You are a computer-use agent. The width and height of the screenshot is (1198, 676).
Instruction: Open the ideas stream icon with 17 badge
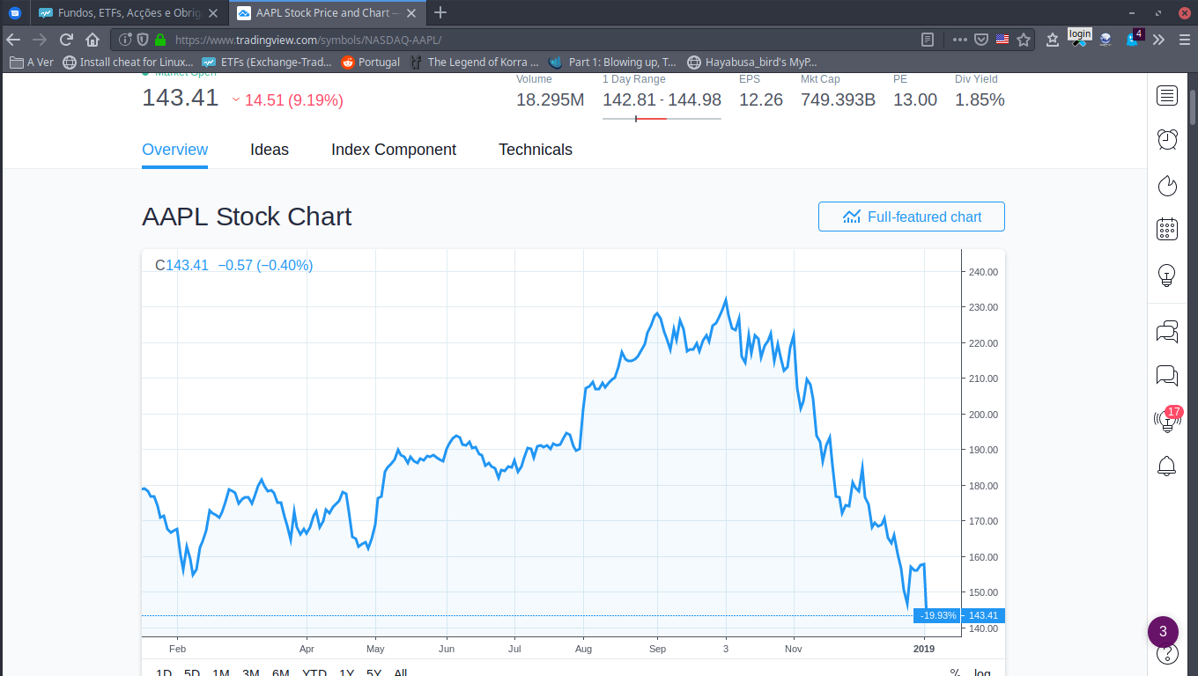pos(1167,420)
